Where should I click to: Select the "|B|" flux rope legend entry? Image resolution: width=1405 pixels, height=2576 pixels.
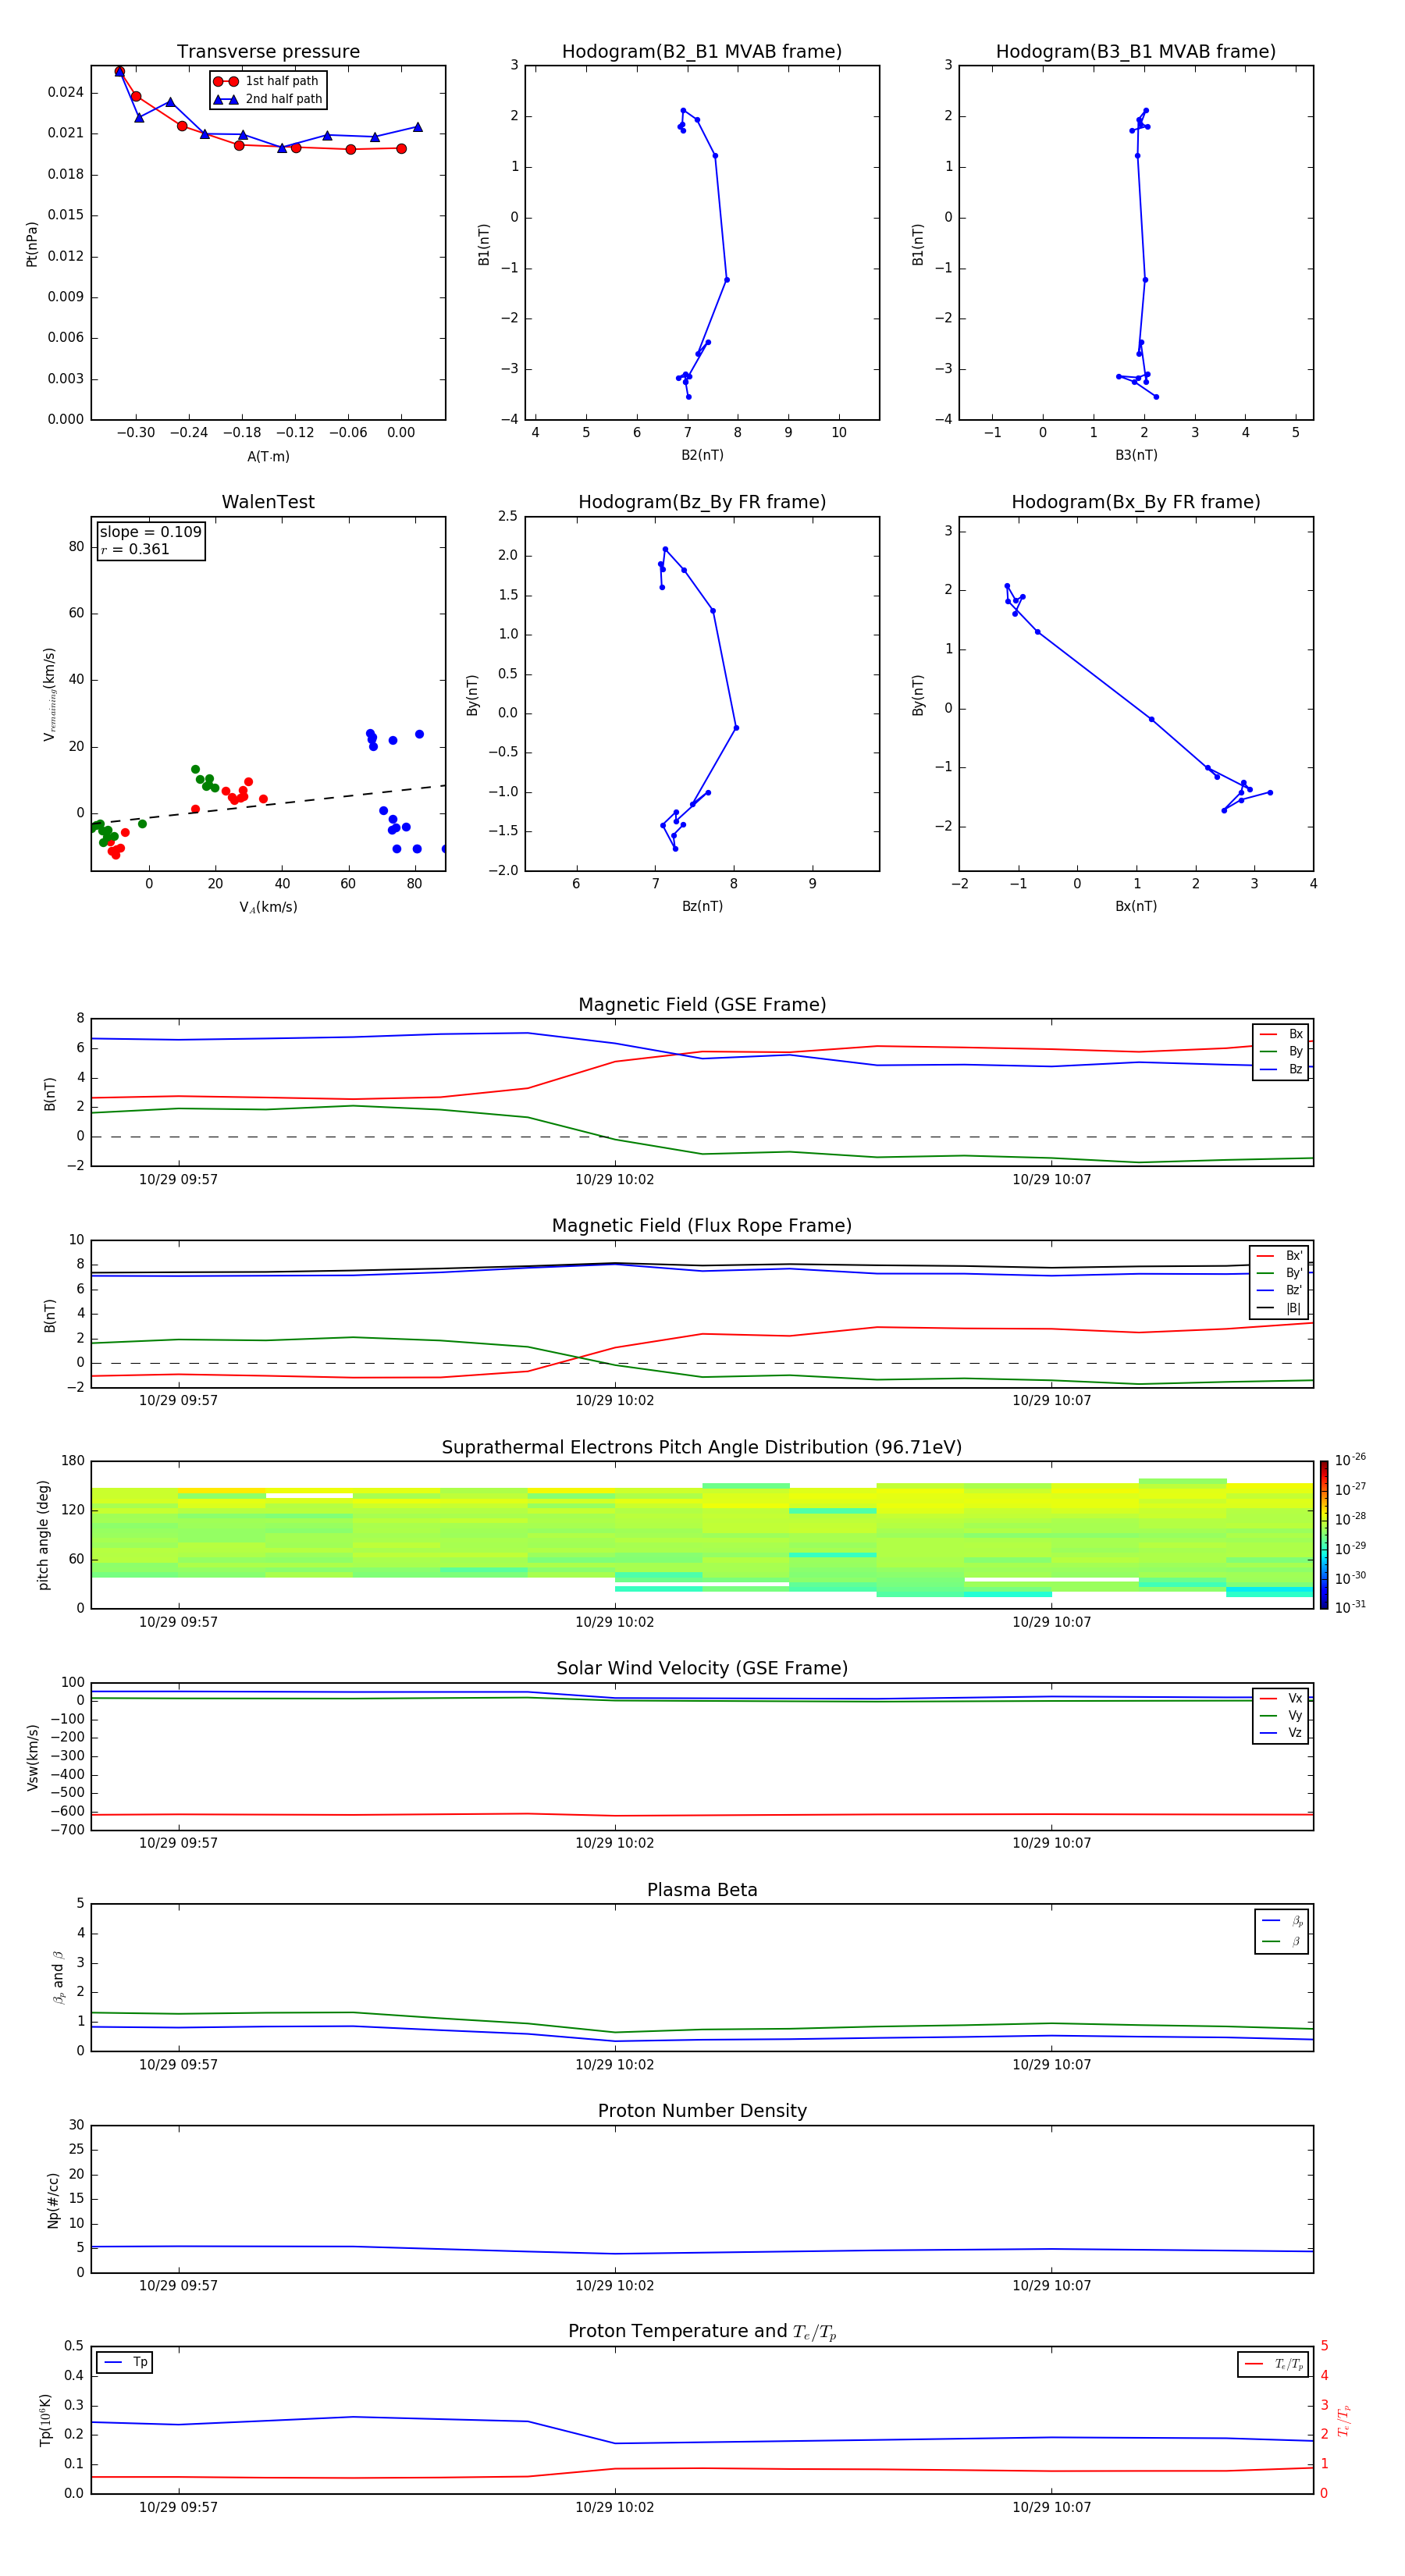[x=1280, y=1308]
